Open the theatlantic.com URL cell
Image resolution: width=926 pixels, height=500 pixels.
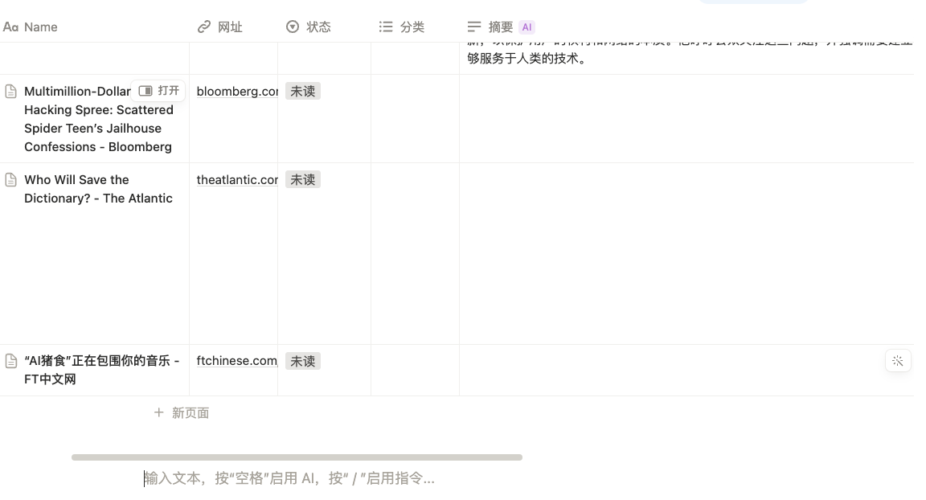click(x=236, y=179)
